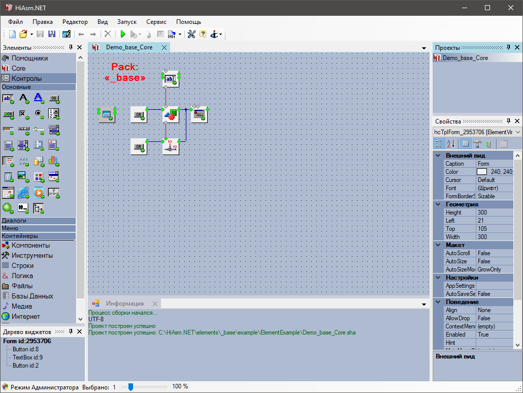Switch to the Информация tab

tap(124, 304)
